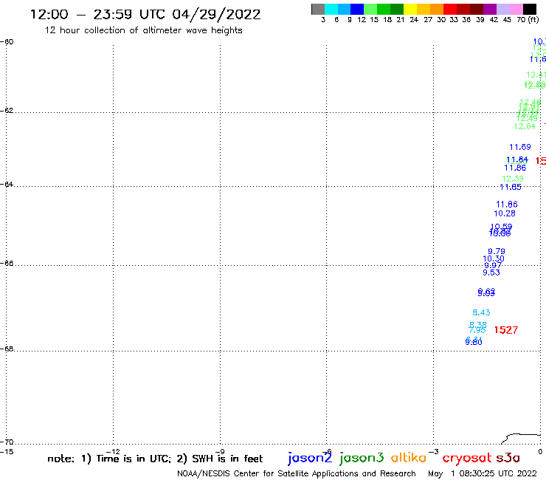This screenshot has width=546, height=480.
Task: Click the gold 27 ft swatch
Action: tap(424, 9)
